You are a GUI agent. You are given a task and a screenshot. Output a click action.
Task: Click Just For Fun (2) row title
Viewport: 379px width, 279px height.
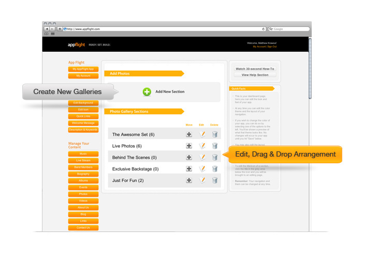[128, 180]
